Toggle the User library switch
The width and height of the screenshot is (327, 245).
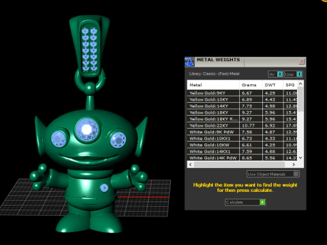[x=294, y=74]
